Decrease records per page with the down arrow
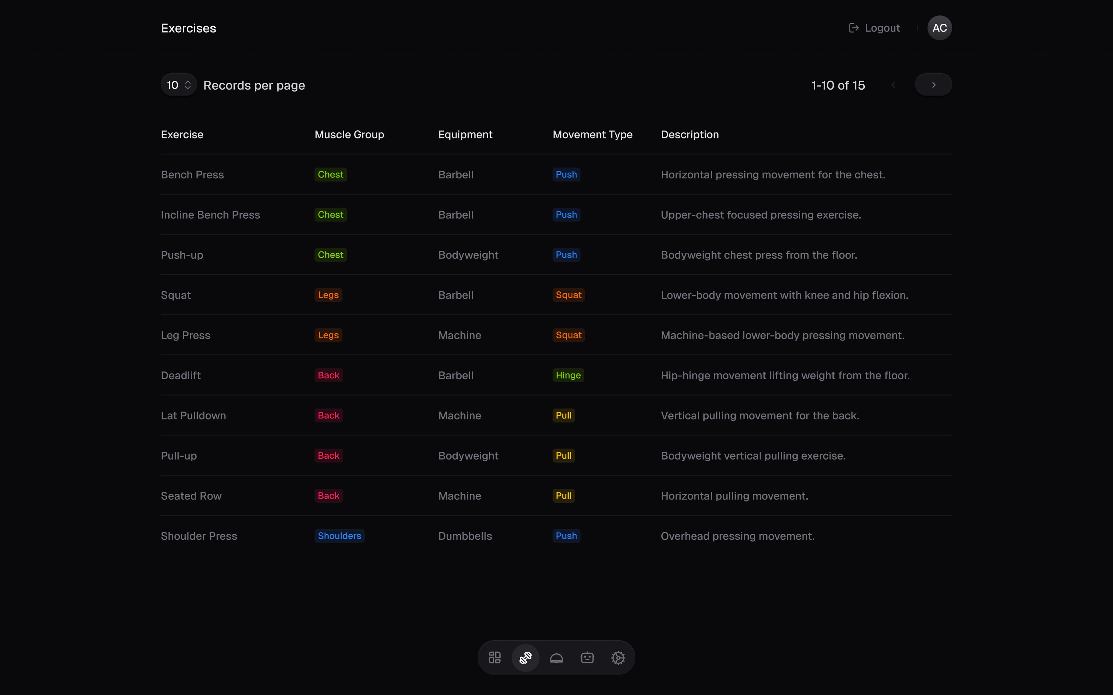This screenshot has height=695, width=1113. pyautogui.click(x=189, y=88)
